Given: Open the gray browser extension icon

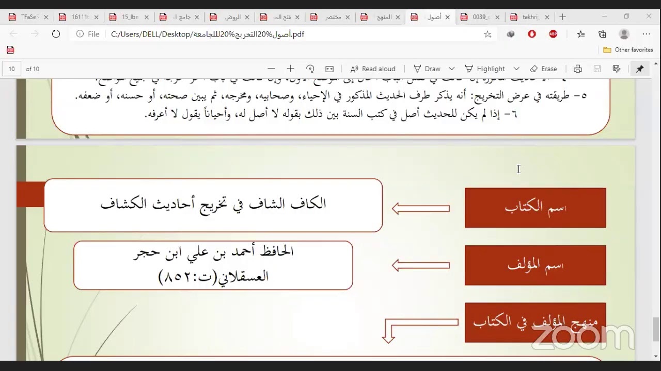Looking at the screenshot, I should click(511, 34).
